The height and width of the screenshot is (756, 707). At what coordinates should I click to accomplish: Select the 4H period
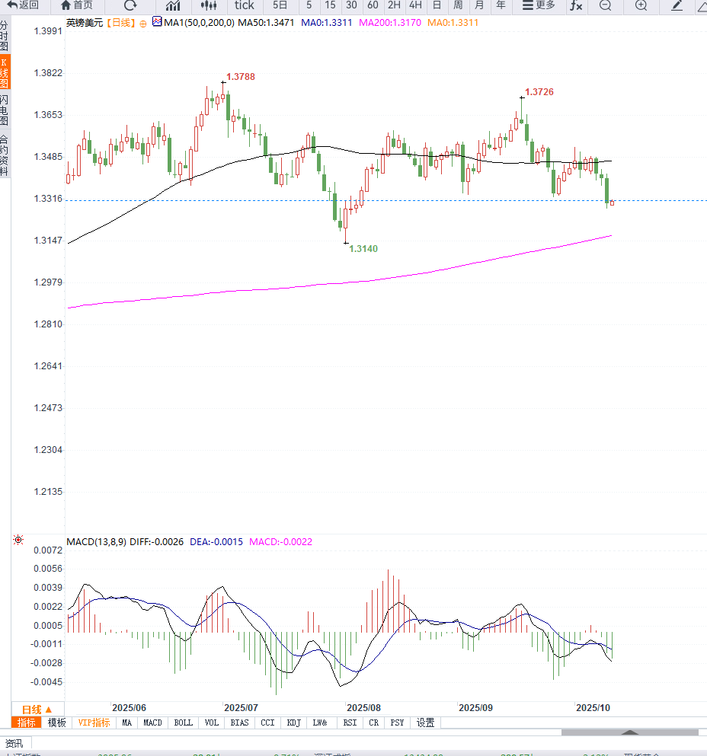(415, 5)
